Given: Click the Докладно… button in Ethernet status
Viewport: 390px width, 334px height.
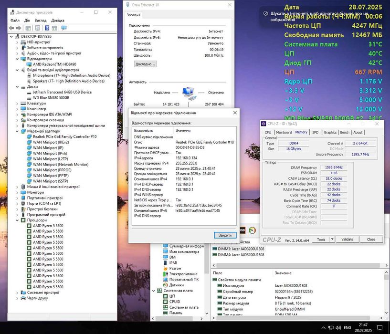Looking at the screenshot, I should (x=145, y=64).
